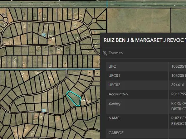This screenshot has width=186, height=139.
Task: Click the Zoning value RR RURAL DISTRICT
Action: pos(179,106)
